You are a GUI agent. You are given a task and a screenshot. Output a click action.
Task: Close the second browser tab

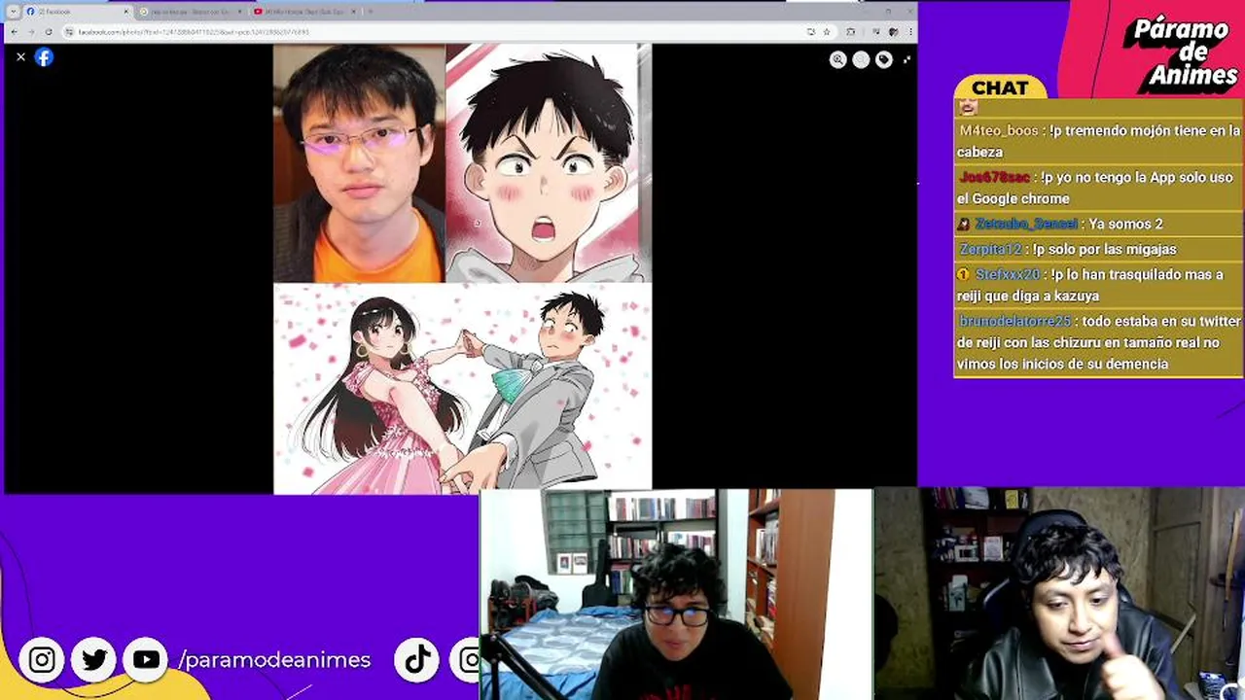point(239,12)
